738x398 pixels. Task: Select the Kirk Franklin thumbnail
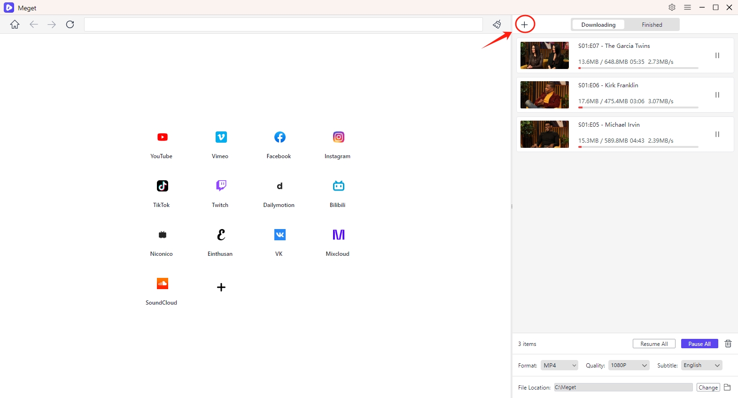pyautogui.click(x=544, y=95)
